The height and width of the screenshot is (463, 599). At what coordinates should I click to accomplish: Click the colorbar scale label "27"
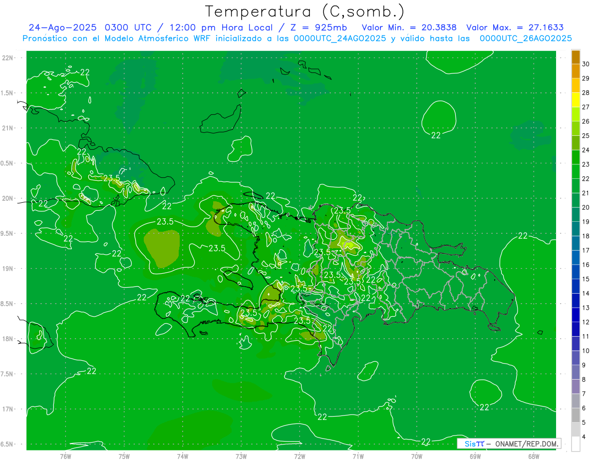pyautogui.click(x=586, y=107)
